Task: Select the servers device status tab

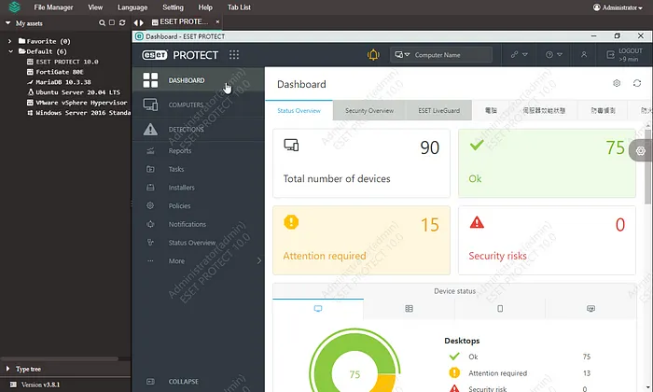Action: 409,309
